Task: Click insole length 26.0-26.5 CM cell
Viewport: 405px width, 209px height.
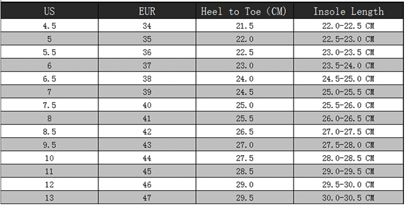Action: (x=349, y=118)
